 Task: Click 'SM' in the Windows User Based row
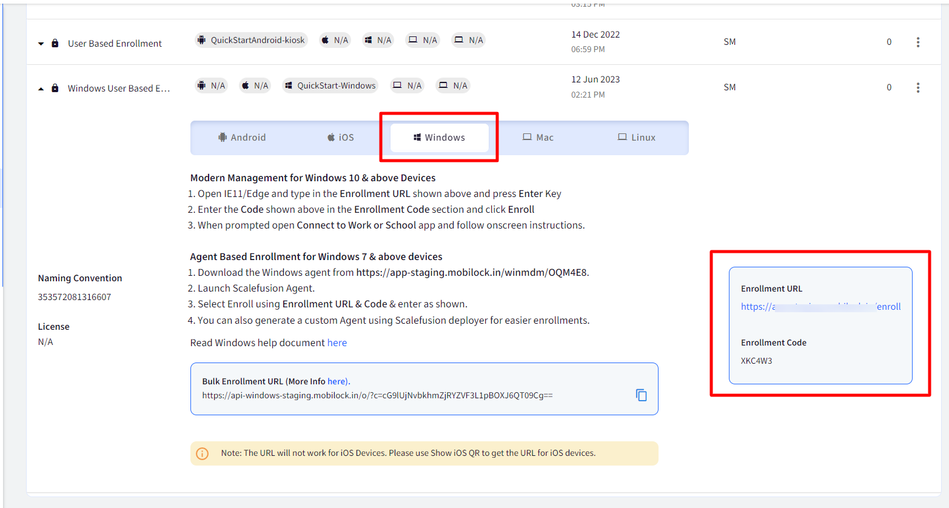point(729,87)
